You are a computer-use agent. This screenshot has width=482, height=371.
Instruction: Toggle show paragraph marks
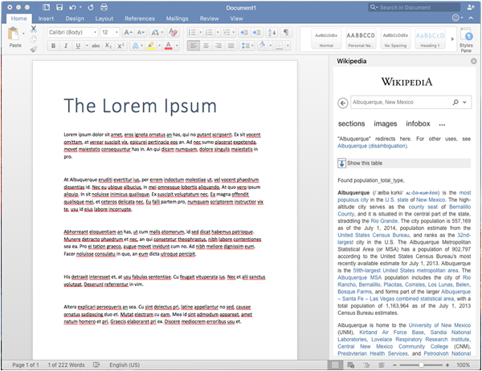[286, 32]
